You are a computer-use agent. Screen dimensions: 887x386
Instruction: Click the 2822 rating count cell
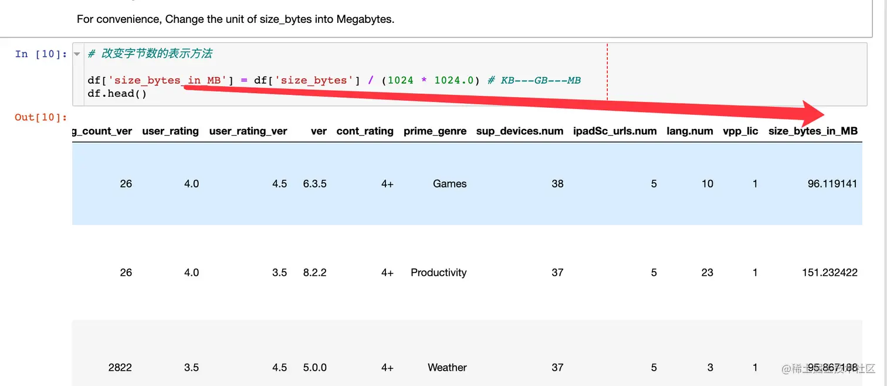click(120, 368)
